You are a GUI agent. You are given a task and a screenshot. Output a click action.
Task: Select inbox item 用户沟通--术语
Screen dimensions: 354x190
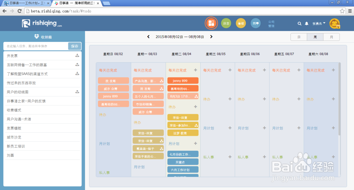(x=42, y=119)
